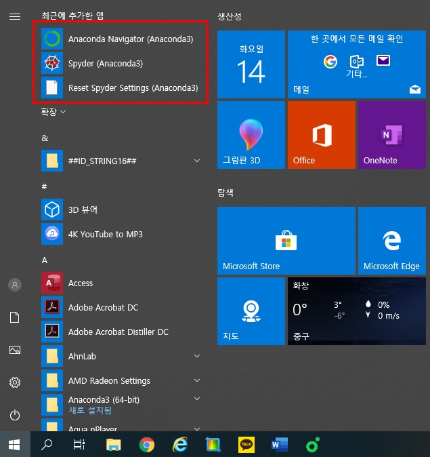Open KakaoTalk from taskbar

(x=246, y=445)
